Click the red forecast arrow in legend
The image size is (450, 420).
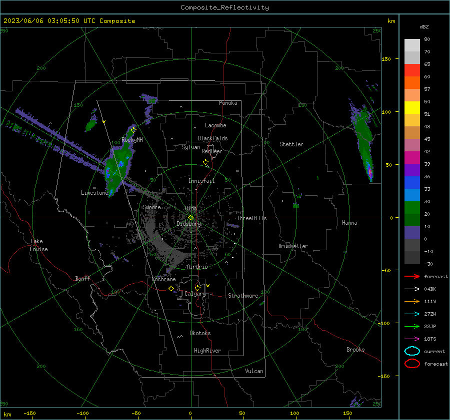coord(412,276)
